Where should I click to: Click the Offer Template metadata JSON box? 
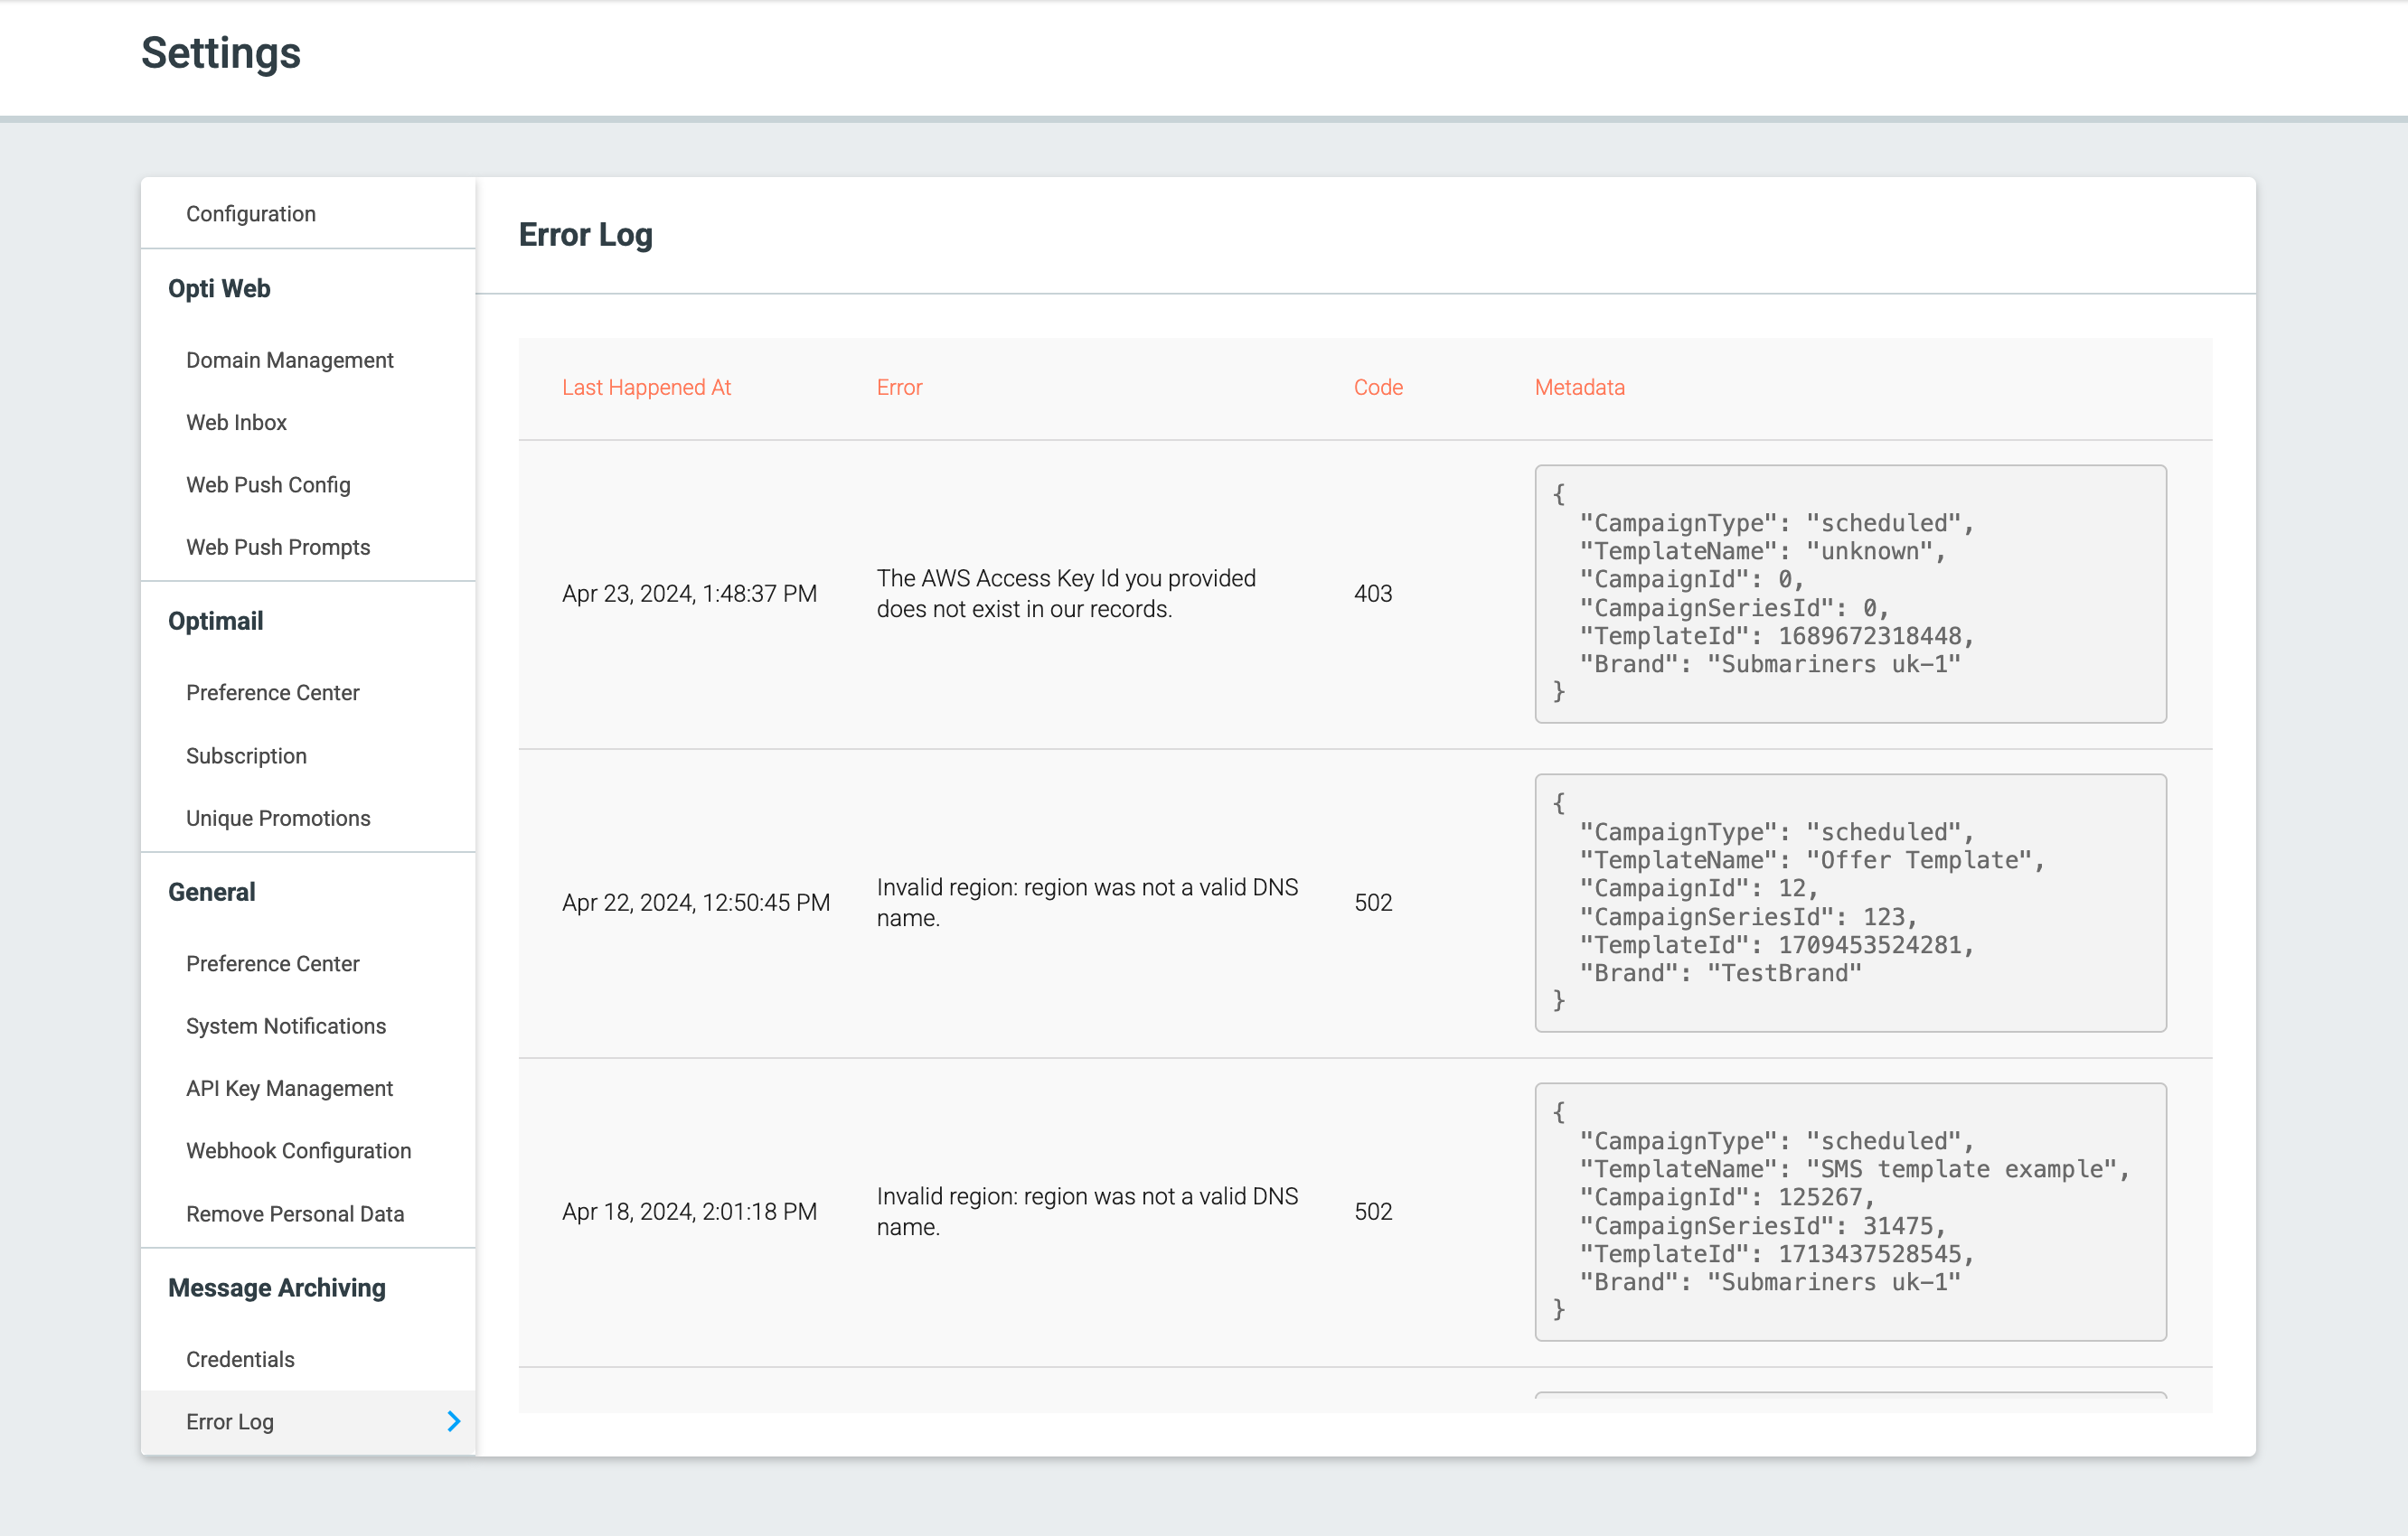(1849, 903)
